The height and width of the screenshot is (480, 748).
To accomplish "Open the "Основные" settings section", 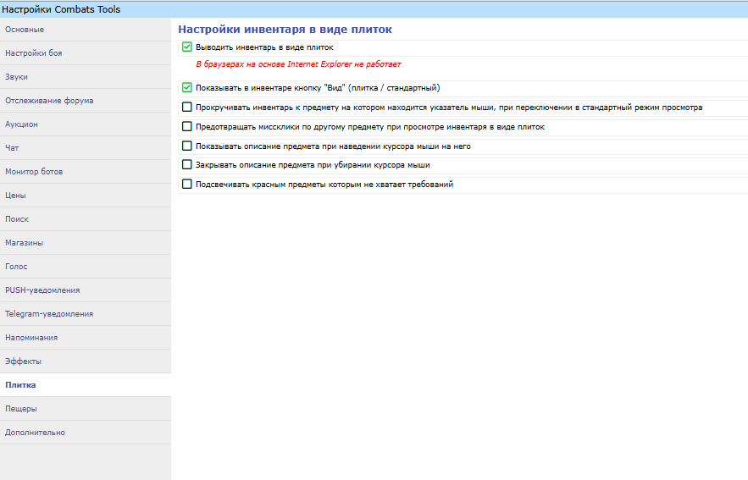I will click(25, 30).
